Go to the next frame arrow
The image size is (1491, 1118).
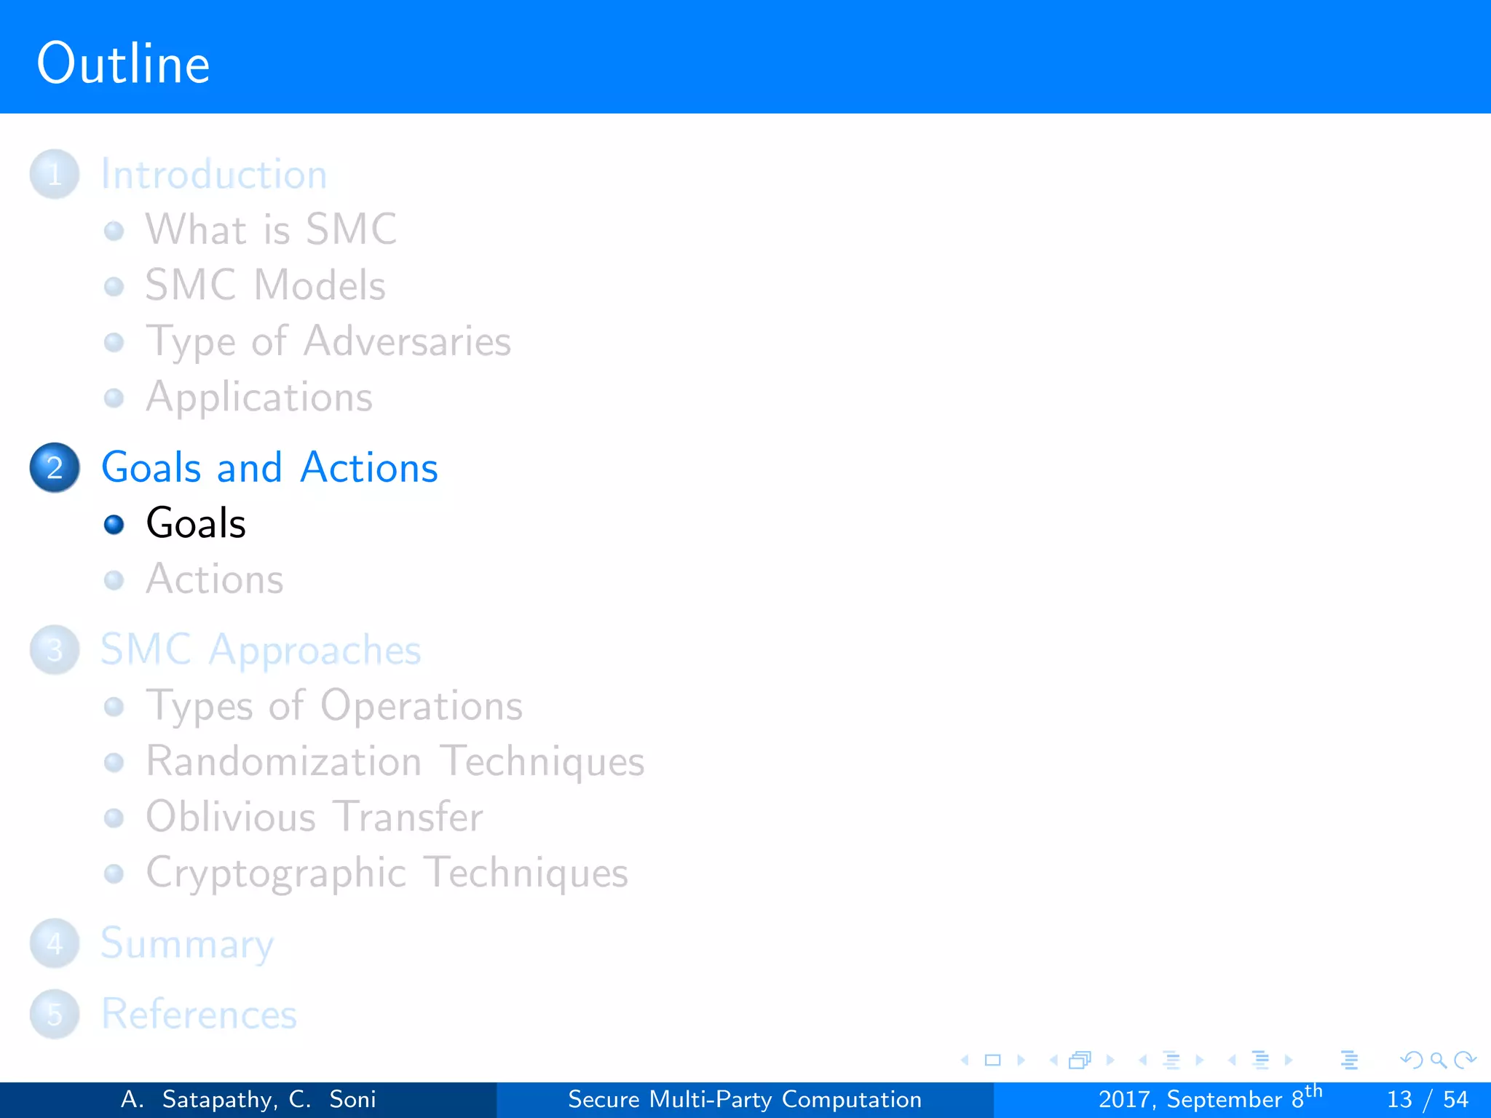pos(1110,1060)
